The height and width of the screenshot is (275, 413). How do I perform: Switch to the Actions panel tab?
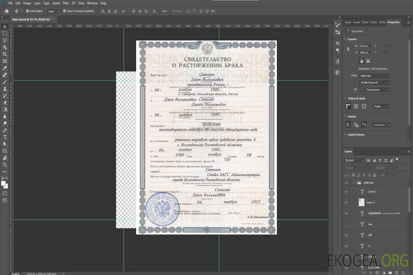(382, 23)
